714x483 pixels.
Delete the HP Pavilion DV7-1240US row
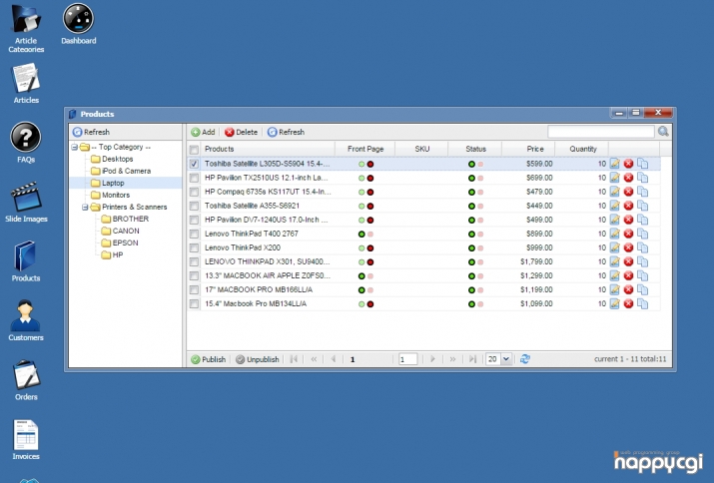[x=628, y=220]
